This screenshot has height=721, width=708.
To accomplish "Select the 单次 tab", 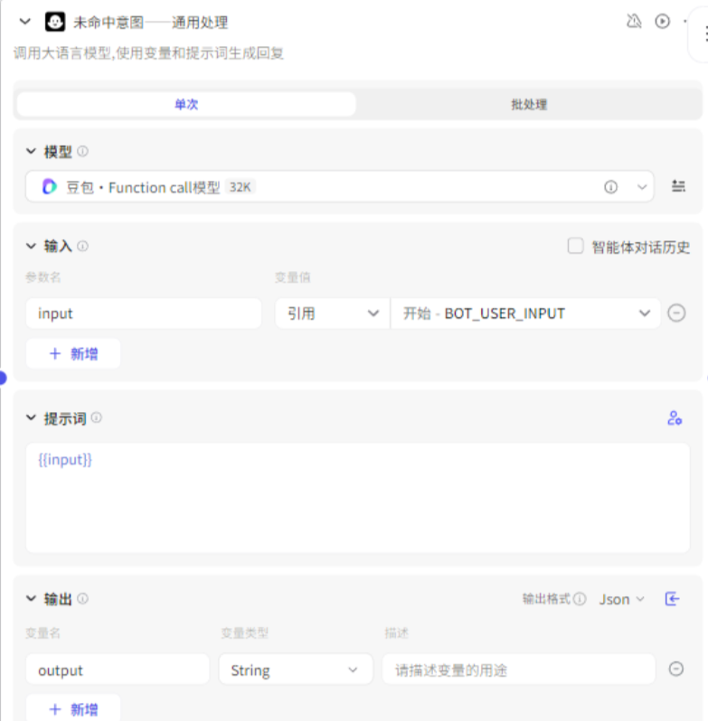I will [186, 105].
